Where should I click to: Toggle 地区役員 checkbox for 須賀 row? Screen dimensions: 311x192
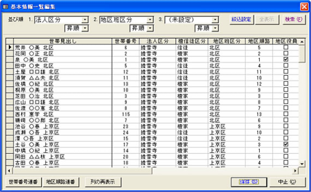point(286,77)
